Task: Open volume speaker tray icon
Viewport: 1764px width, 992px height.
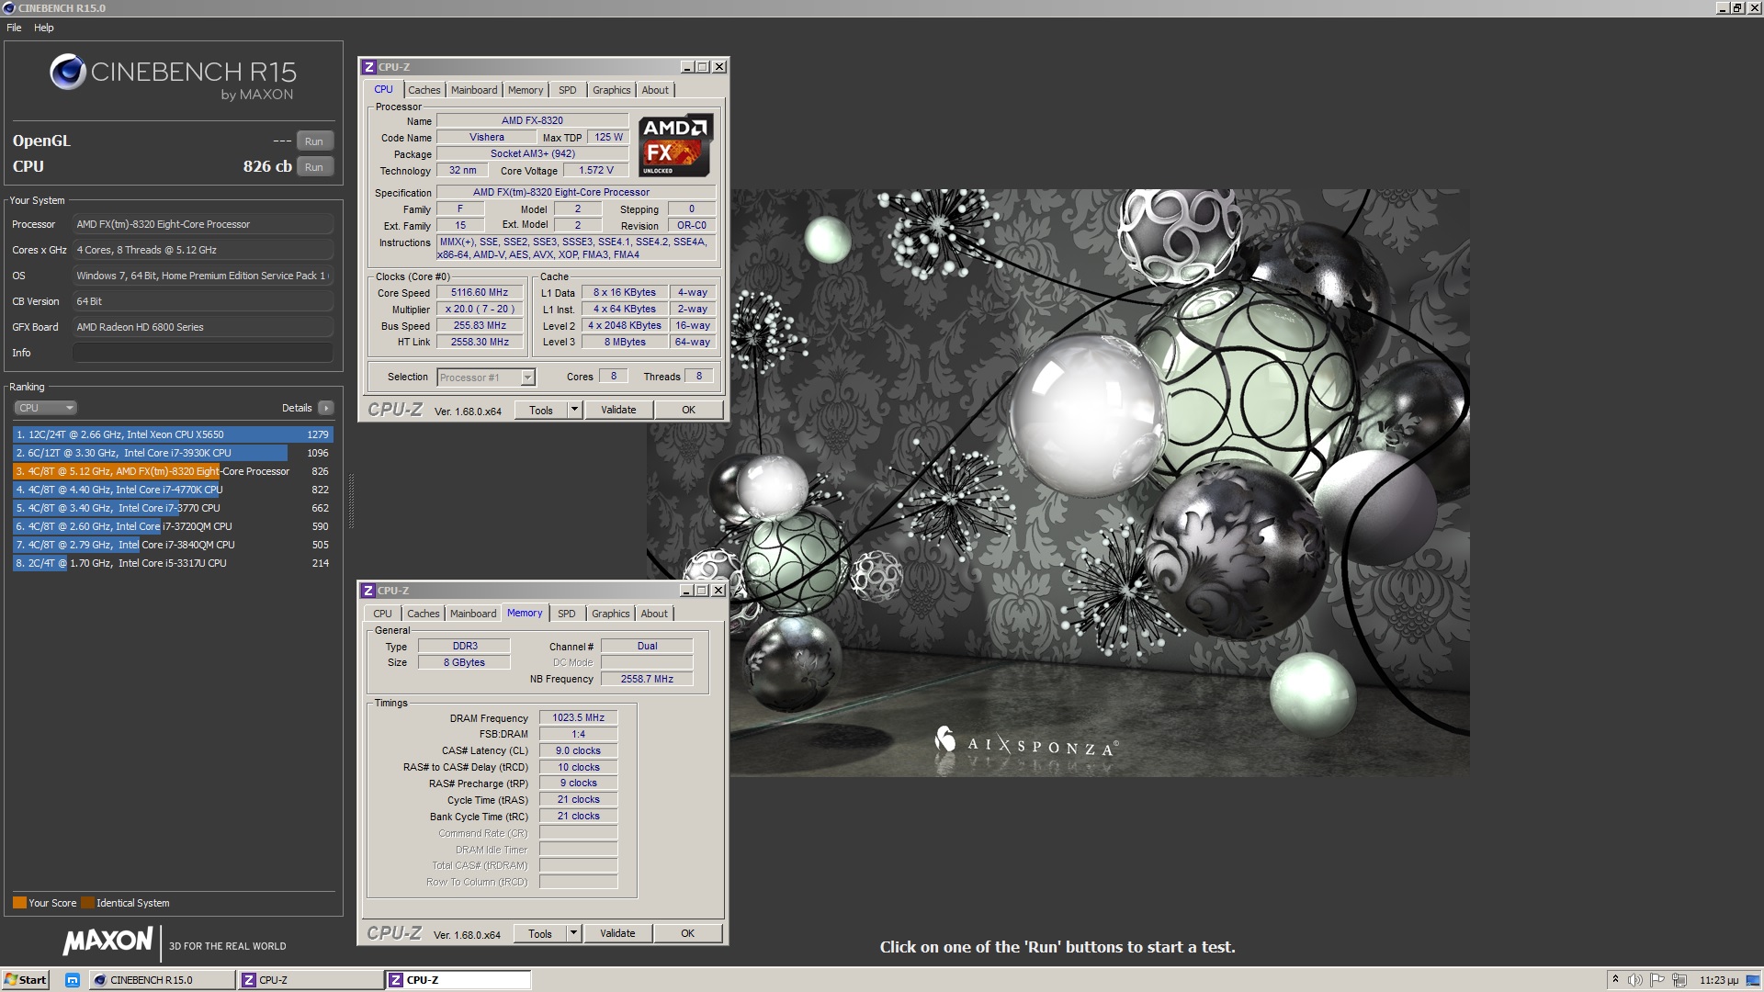Action: pyautogui.click(x=1635, y=980)
